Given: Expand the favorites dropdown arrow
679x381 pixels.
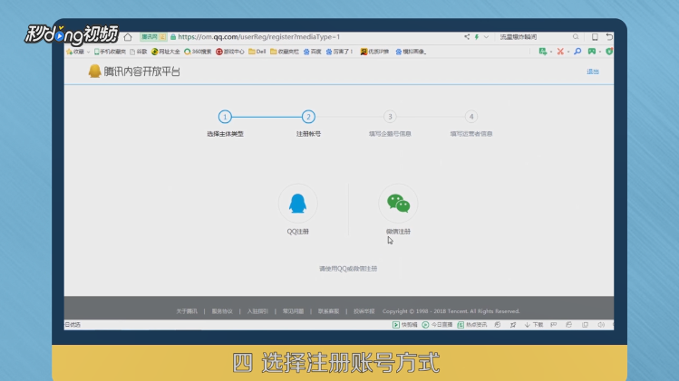Looking at the screenshot, I should point(88,52).
